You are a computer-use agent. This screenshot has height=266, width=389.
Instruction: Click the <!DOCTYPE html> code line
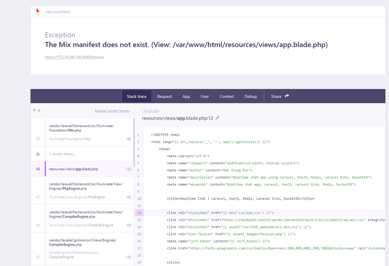click(166, 135)
